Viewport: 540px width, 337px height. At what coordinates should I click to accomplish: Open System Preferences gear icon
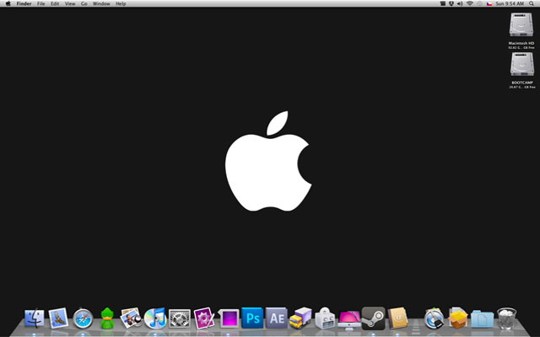click(180, 318)
